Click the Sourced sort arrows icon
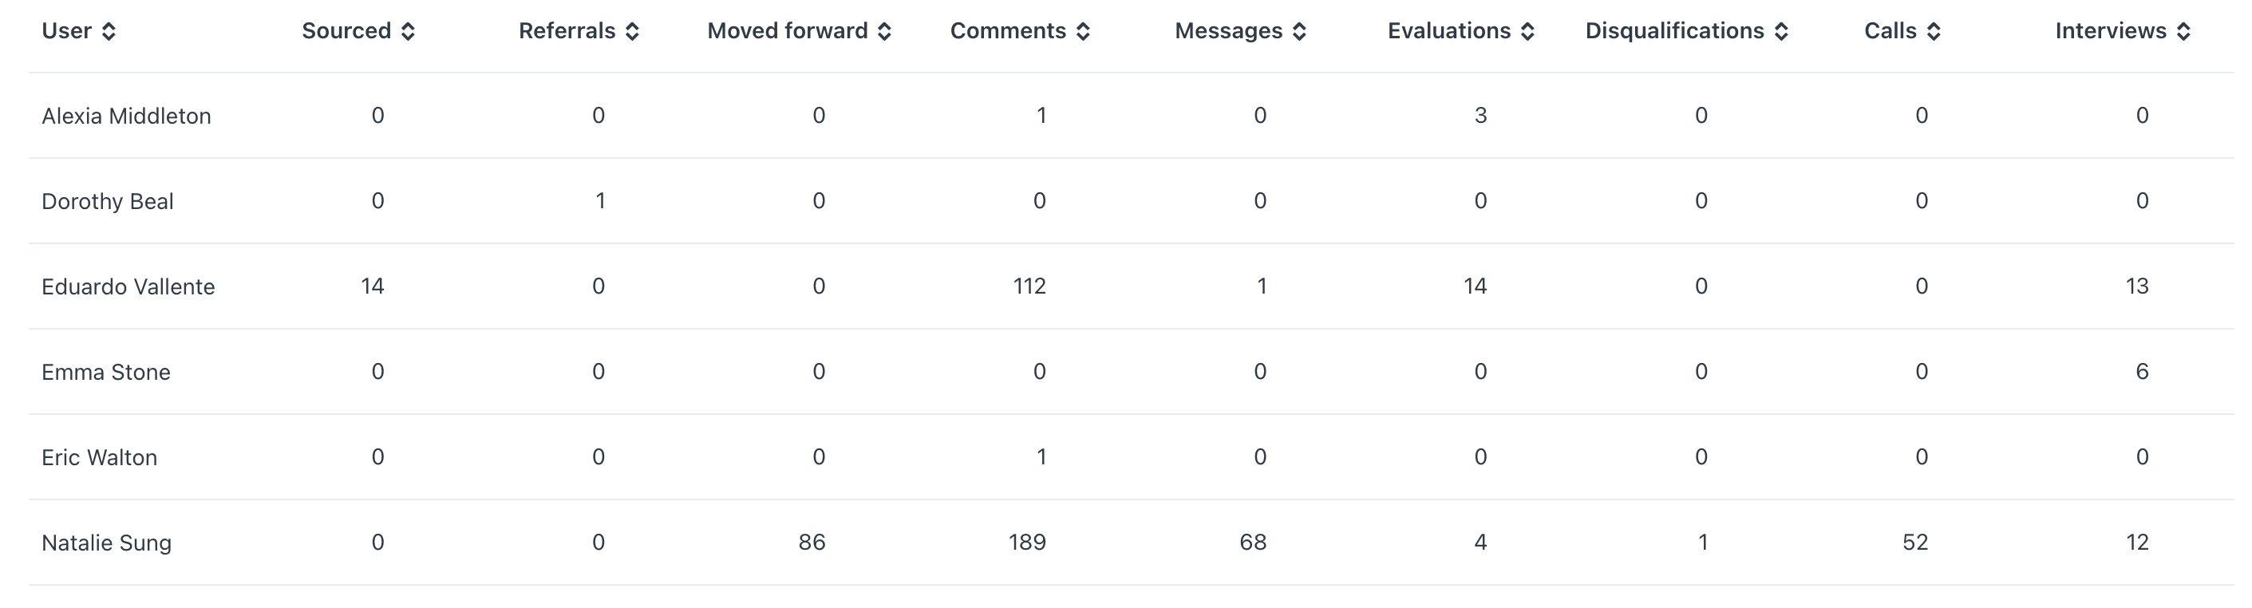The height and width of the screenshot is (608, 2252). (x=408, y=31)
